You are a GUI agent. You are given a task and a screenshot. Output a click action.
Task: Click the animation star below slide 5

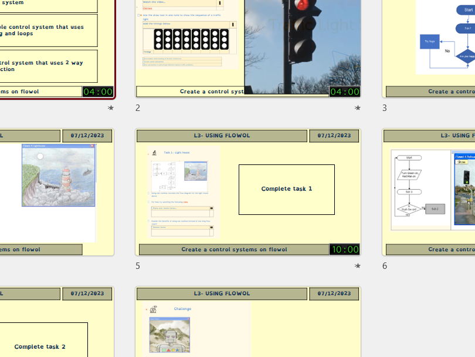[x=358, y=265]
